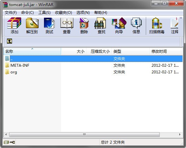Select the org folder
Screen dimensions: 186x148
pyautogui.click(x=14, y=72)
